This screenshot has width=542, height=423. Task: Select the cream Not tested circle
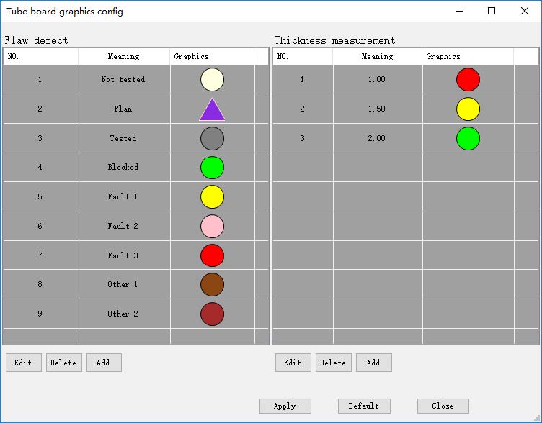(x=212, y=80)
